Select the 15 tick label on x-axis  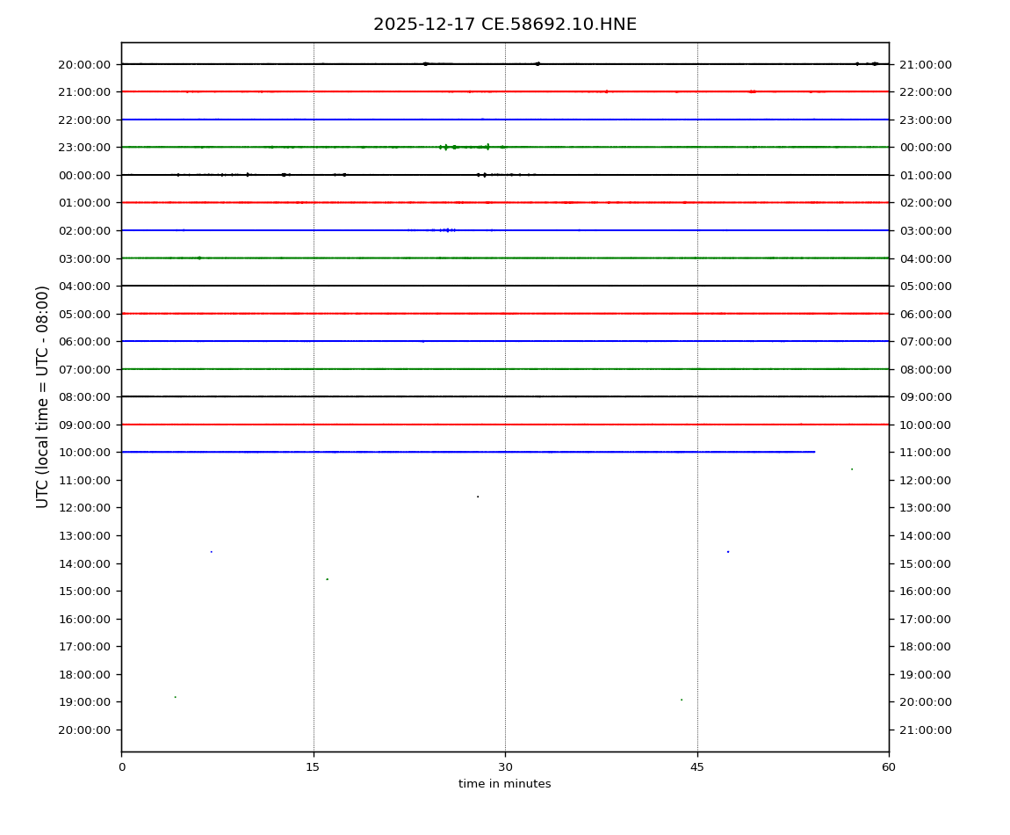tap(314, 767)
